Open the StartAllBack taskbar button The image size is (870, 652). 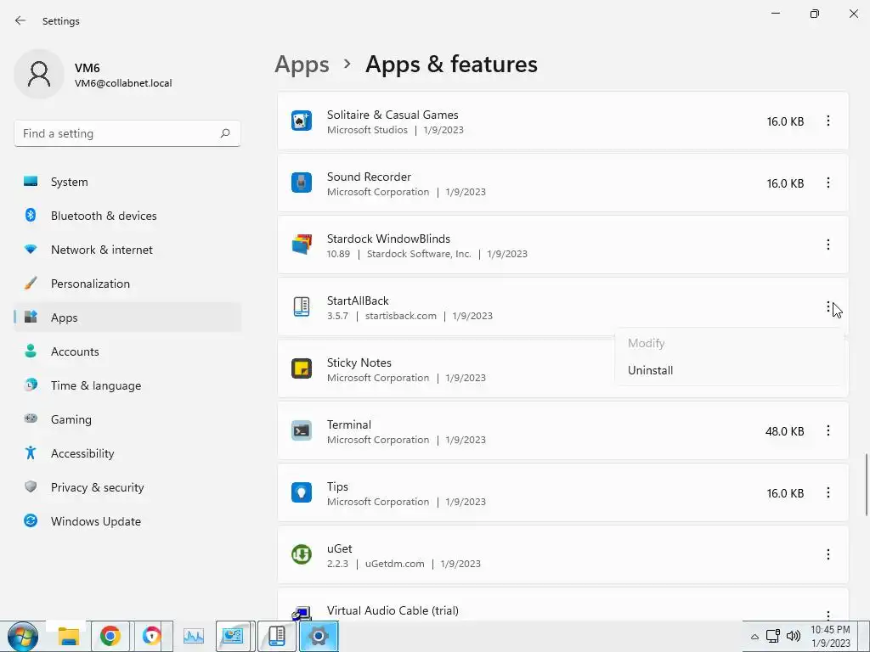click(x=276, y=637)
